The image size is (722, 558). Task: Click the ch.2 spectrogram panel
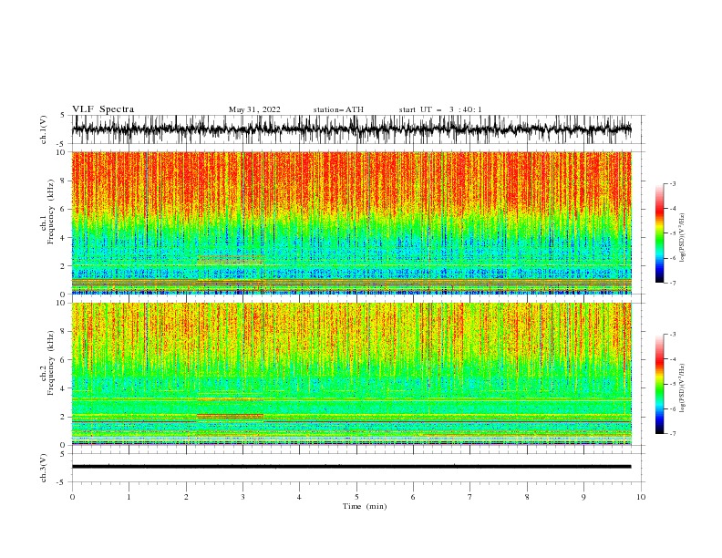tap(351, 374)
